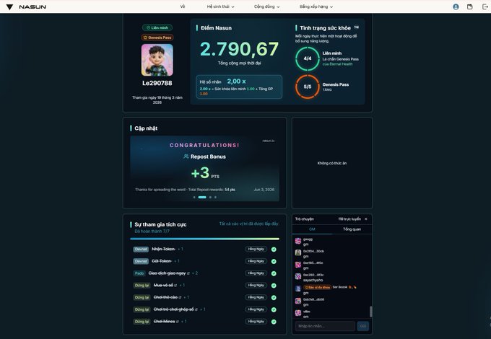Viewport: 491px width, 339px height.
Task: Click the Đã hoàn thành 7/7 text
Action: pyautogui.click(x=152, y=232)
